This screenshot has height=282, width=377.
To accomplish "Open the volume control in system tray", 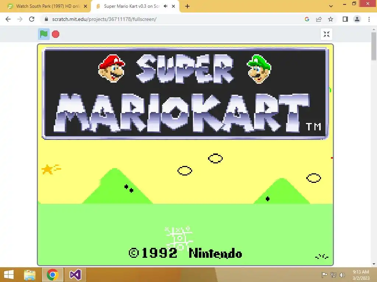I will [x=342, y=275].
